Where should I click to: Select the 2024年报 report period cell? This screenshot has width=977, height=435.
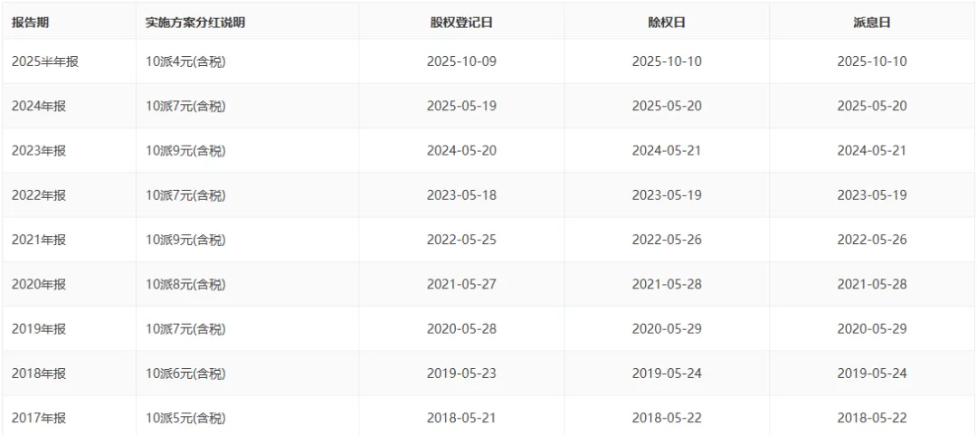pyautogui.click(x=39, y=106)
